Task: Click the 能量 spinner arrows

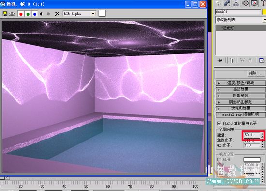Action: coord(262,135)
